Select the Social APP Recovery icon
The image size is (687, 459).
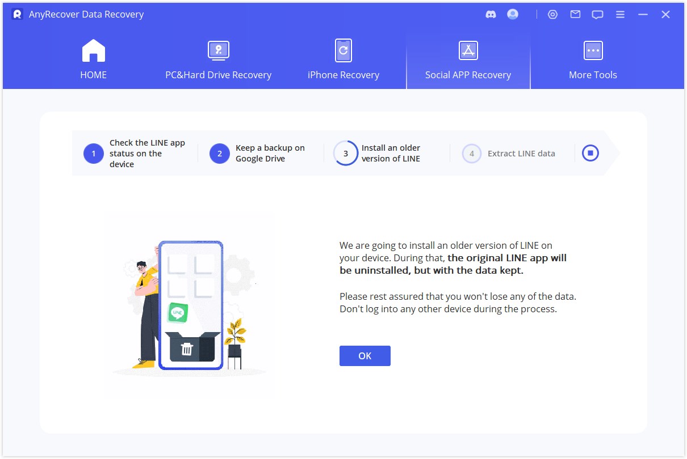point(468,50)
